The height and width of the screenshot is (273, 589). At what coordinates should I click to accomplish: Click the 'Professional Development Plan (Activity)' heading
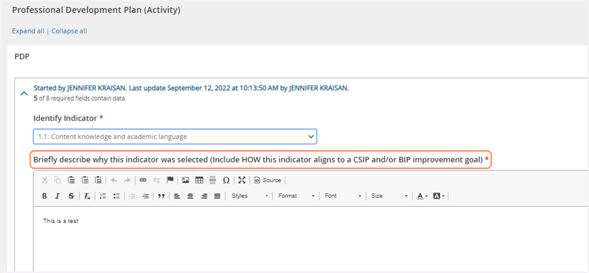[x=96, y=10]
